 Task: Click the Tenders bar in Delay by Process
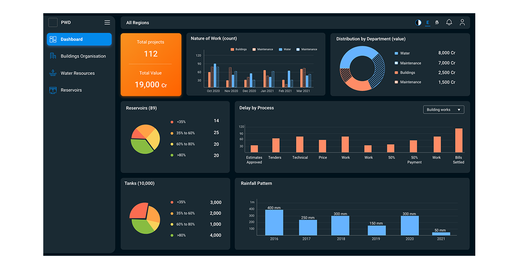point(276,145)
